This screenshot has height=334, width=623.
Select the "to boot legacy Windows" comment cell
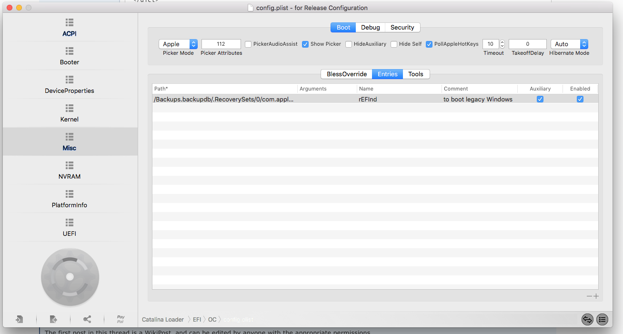(480, 99)
